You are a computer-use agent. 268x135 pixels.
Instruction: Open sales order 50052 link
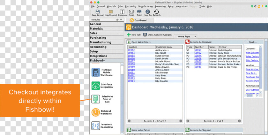(131, 50)
